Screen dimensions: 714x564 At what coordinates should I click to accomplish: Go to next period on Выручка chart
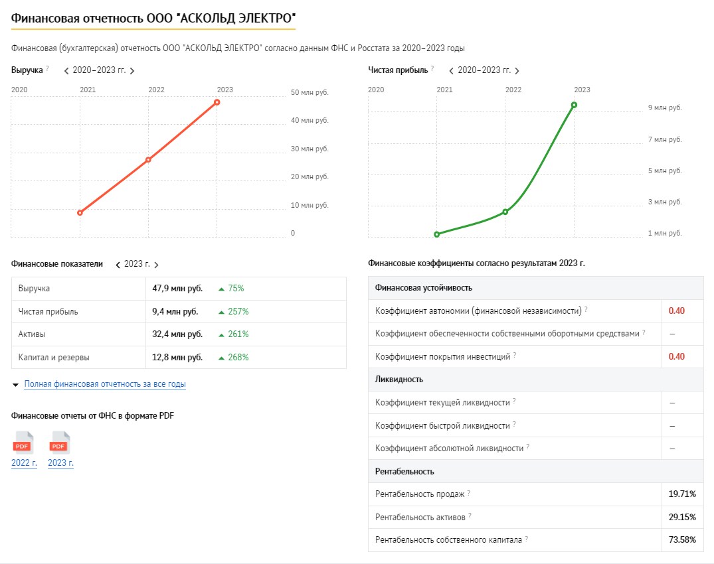click(132, 70)
